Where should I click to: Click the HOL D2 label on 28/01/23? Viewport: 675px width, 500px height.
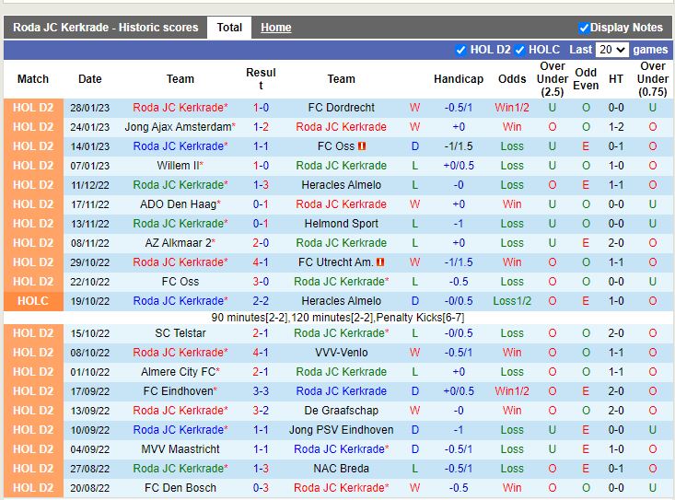(x=33, y=108)
